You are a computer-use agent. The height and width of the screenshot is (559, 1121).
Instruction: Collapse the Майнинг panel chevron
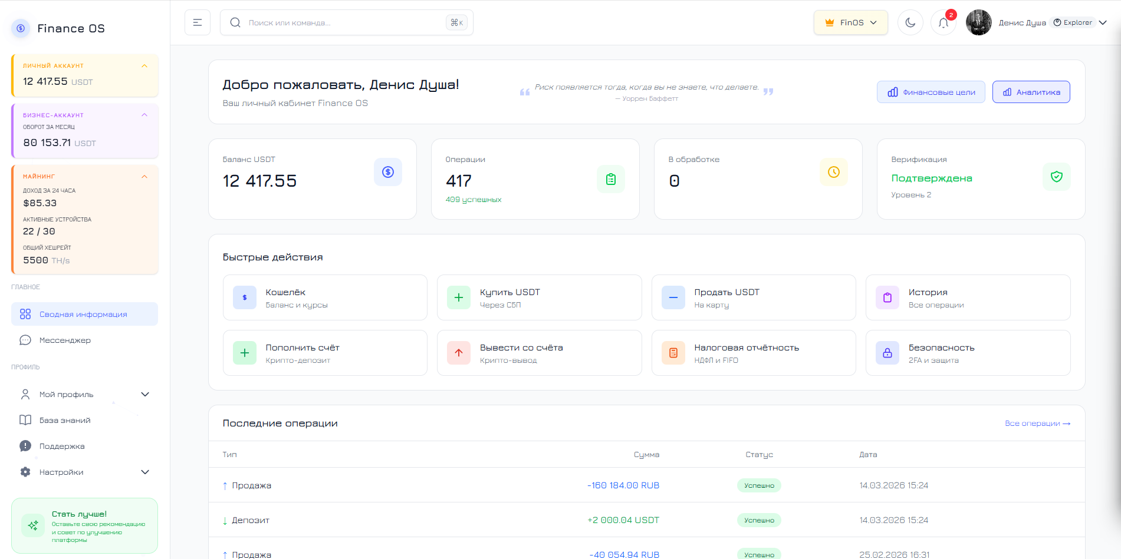[x=144, y=177]
